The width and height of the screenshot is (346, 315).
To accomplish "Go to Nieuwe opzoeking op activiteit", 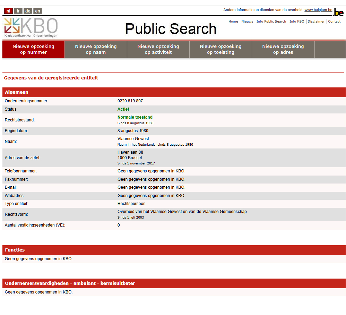I will pos(158,49).
